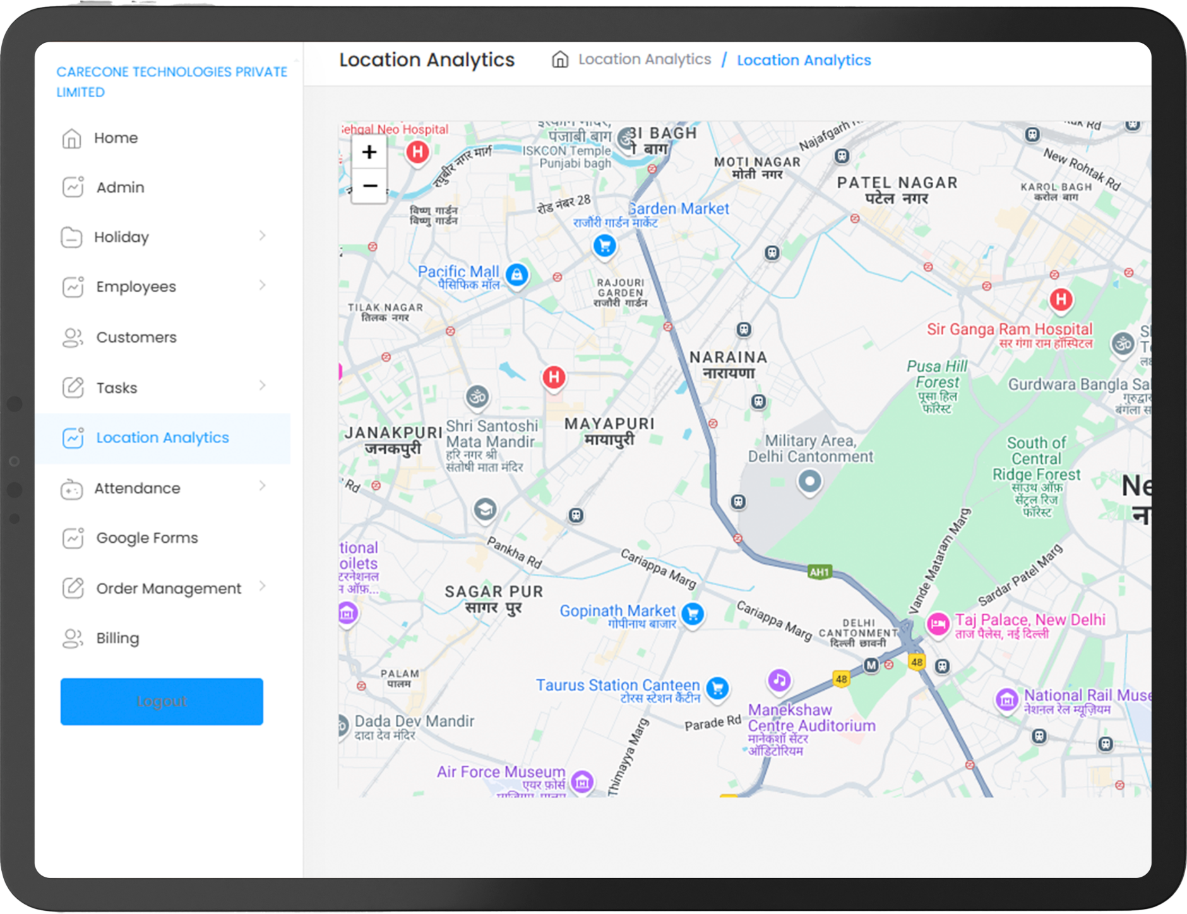Zoom in on the map
Screen dimensions: 1187x914
(369, 152)
